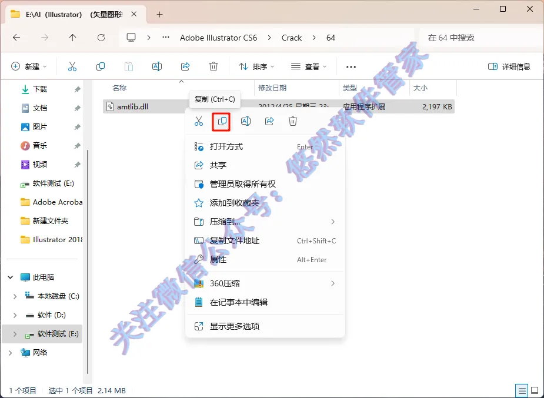Expand the 本地磁盘 (C:) tree node
544x398 pixels.
click(x=15, y=296)
